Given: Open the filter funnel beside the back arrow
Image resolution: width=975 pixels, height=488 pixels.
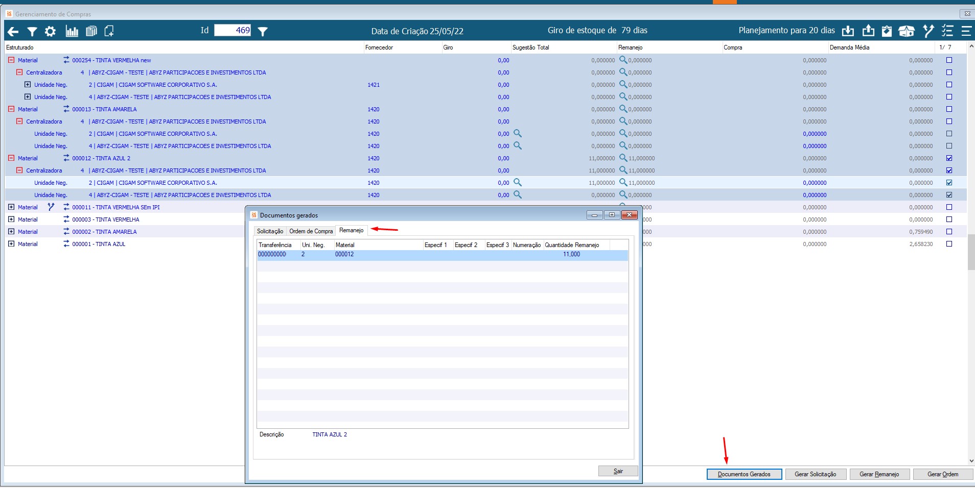Looking at the screenshot, I should coord(32,32).
